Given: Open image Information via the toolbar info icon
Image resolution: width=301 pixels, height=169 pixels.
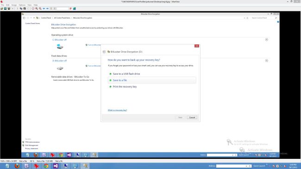Looking at the screenshot, I should (33, 9).
